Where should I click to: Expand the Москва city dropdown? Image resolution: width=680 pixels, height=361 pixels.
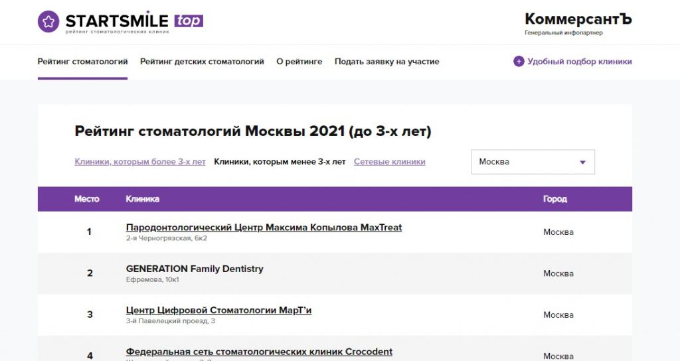(x=533, y=162)
